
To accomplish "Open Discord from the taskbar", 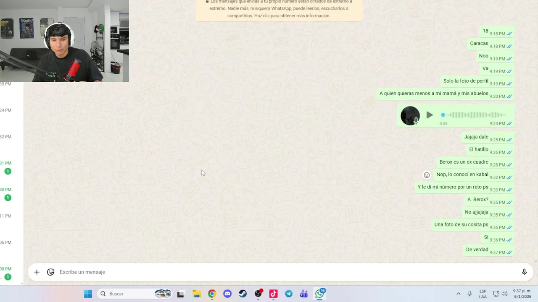I will [227, 294].
